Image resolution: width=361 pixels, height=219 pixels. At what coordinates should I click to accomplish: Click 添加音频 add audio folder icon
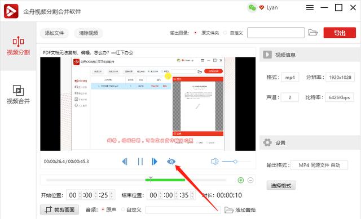coord(228,210)
